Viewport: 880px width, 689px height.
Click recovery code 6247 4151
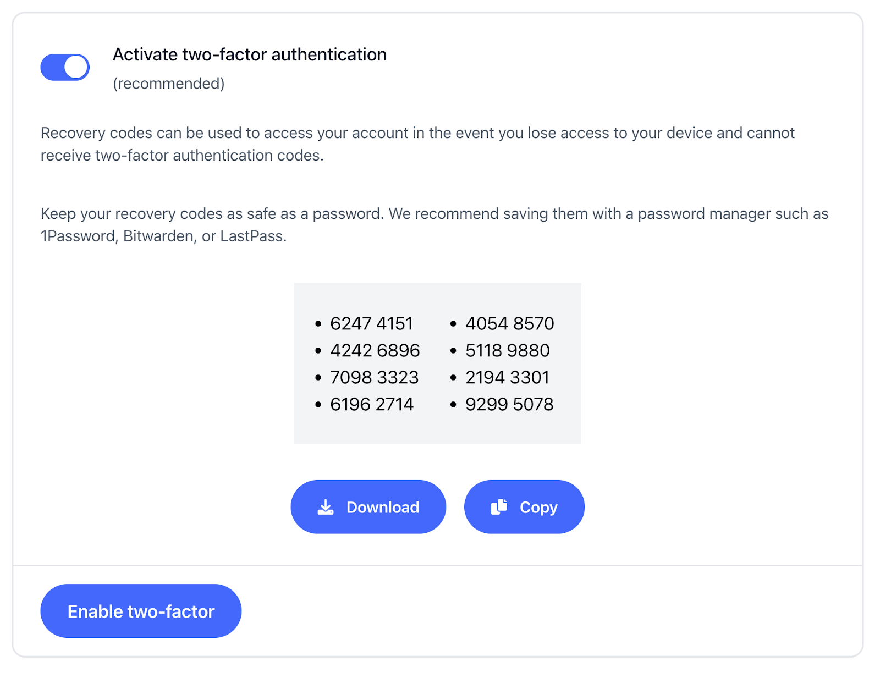point(371,323)
